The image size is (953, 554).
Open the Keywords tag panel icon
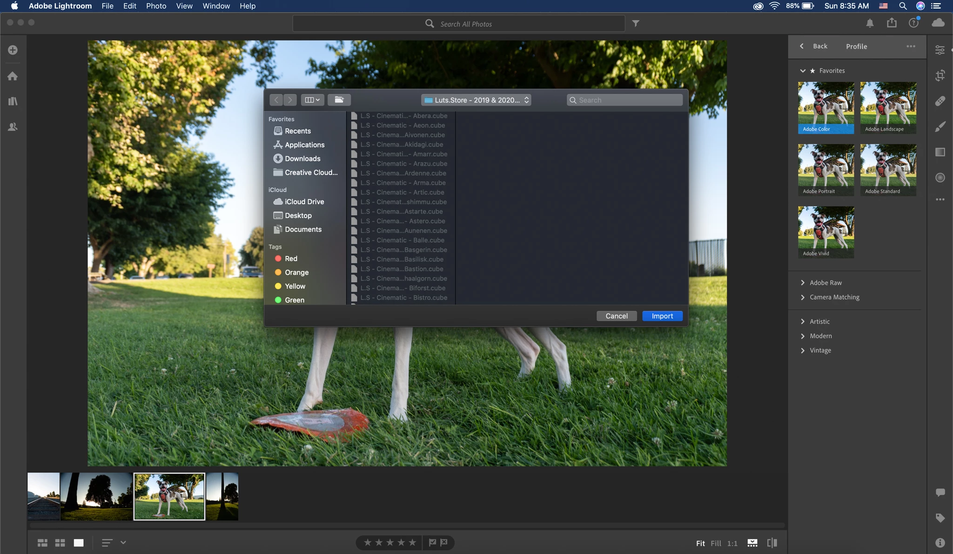point(940,518)
